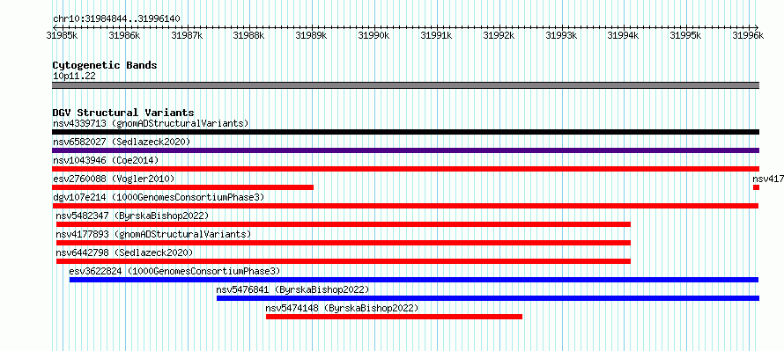
Task: Open nsv6582027 (Sedlazeck2020) label
Action: coord(122,142)
